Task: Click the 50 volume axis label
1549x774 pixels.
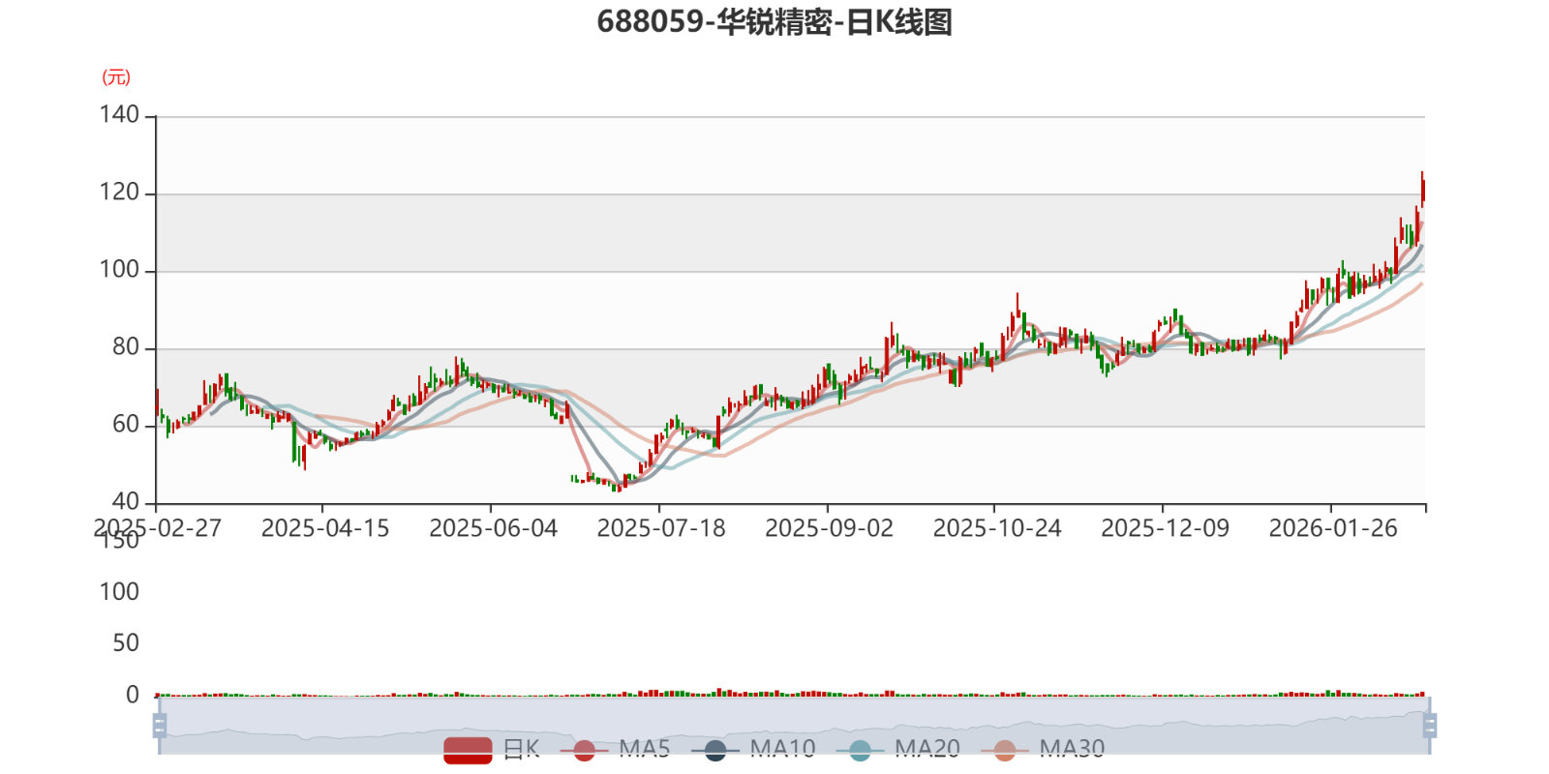Action: click(x=126, y=643)
